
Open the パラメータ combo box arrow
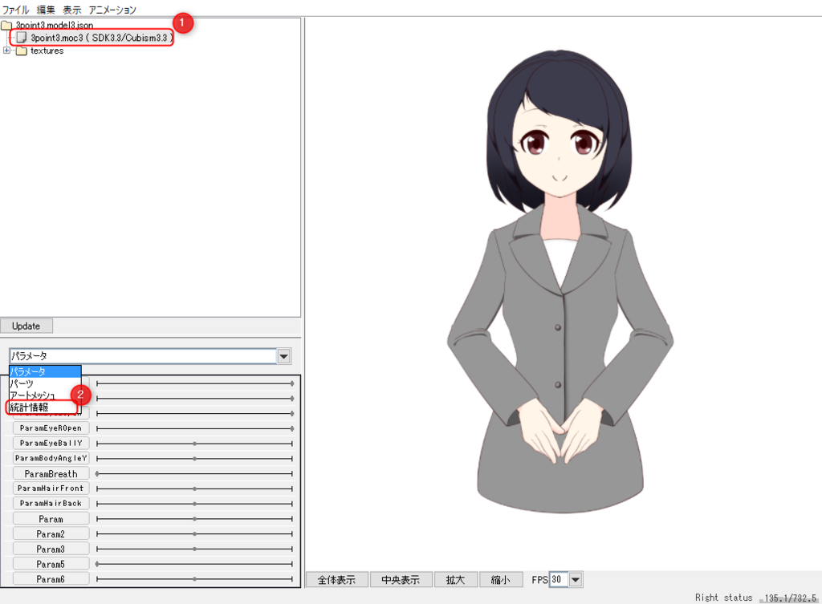[283, 355]
